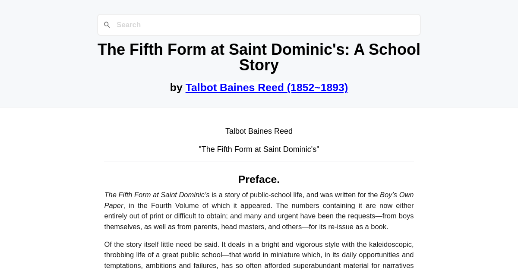Click the 'by' label before the author link

click(x=177, y=88)
